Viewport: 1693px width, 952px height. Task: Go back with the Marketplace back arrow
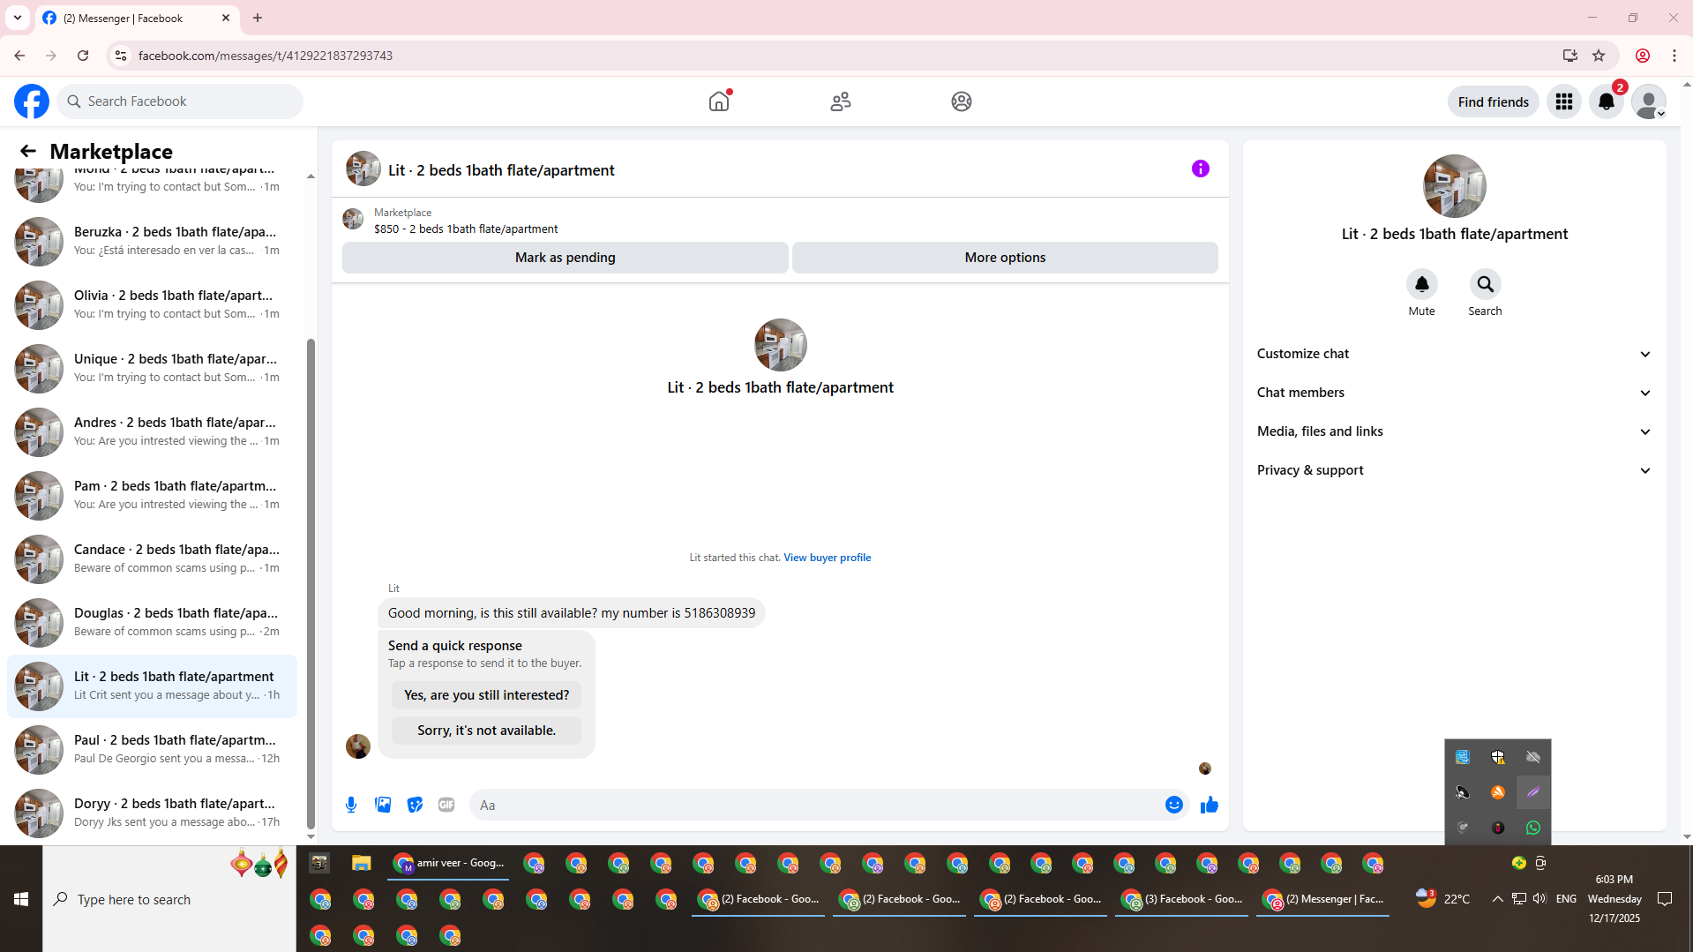coord(27,151)
